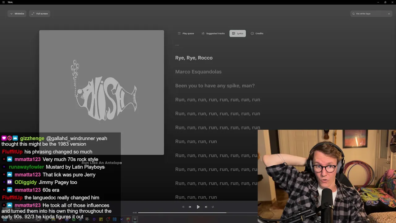Image resolution: width=396 pixels, height=223 pixels.
Task: Clear the search text with the X icon
Action: (x=389, y=14)
